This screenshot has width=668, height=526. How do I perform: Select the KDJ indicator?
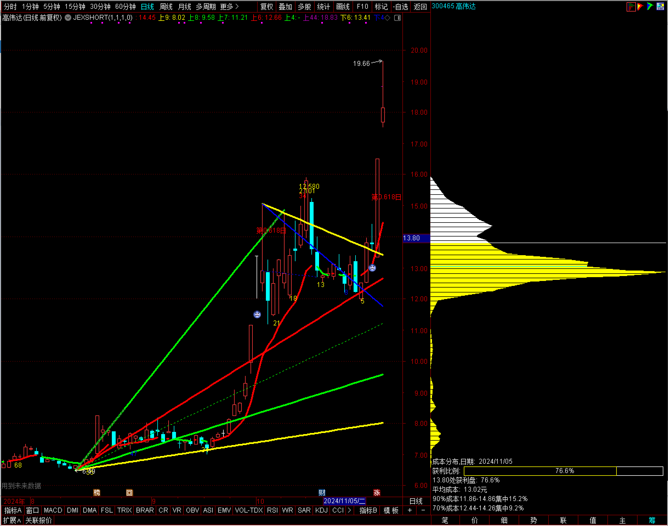pyautogui.click(x=322, y=510)
